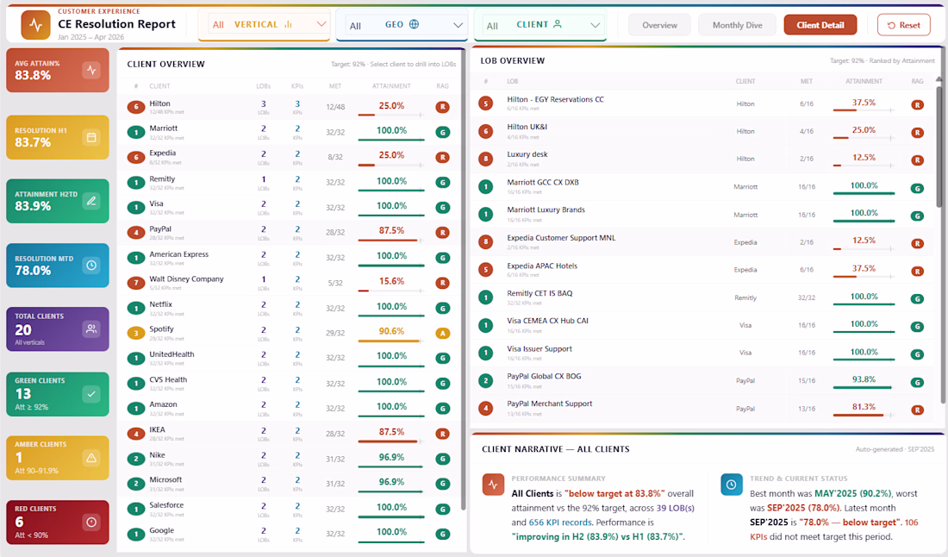This screenshot has height=557, width=948.
Task: Click red R badge for Hilton UK&I LOB
Action: [917, 133]
